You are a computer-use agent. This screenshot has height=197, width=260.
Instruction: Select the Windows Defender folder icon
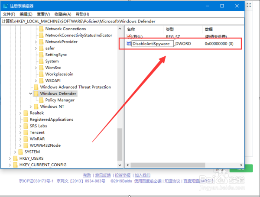tap(36, 94)
